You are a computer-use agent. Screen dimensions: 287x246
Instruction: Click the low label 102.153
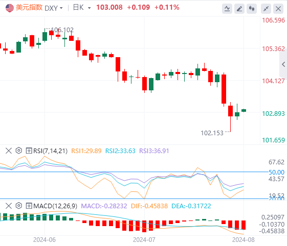coord(212,133)
